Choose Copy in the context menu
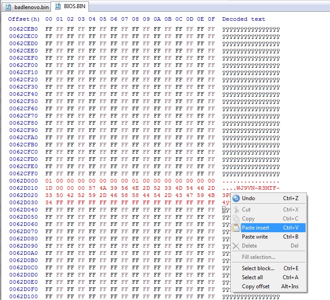 click(269, 219)
